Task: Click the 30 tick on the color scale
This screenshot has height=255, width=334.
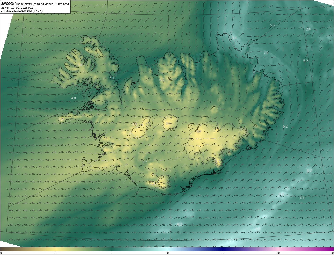Action: 278,253
